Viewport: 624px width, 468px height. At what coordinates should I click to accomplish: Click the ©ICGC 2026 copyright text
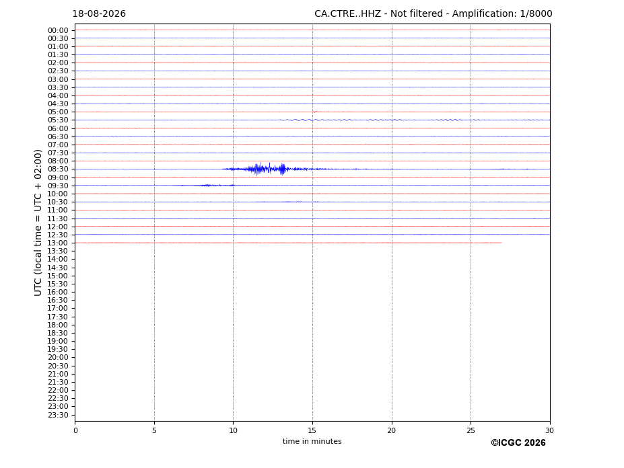click(518, 443)
